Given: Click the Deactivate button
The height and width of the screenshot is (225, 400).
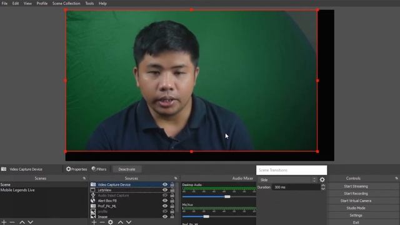Looking at the screenshot, I should pyautogui.click(x=127, y=169).
